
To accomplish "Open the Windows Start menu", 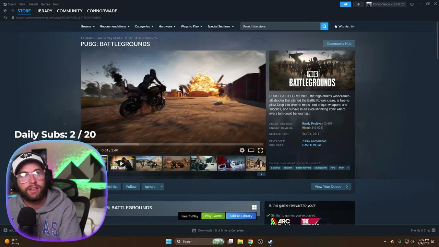I will (169, 242).
